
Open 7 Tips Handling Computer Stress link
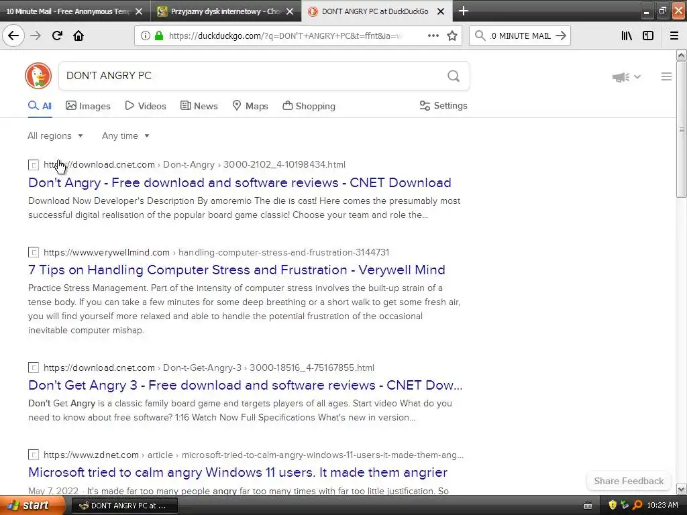click(x=237, y=270)
